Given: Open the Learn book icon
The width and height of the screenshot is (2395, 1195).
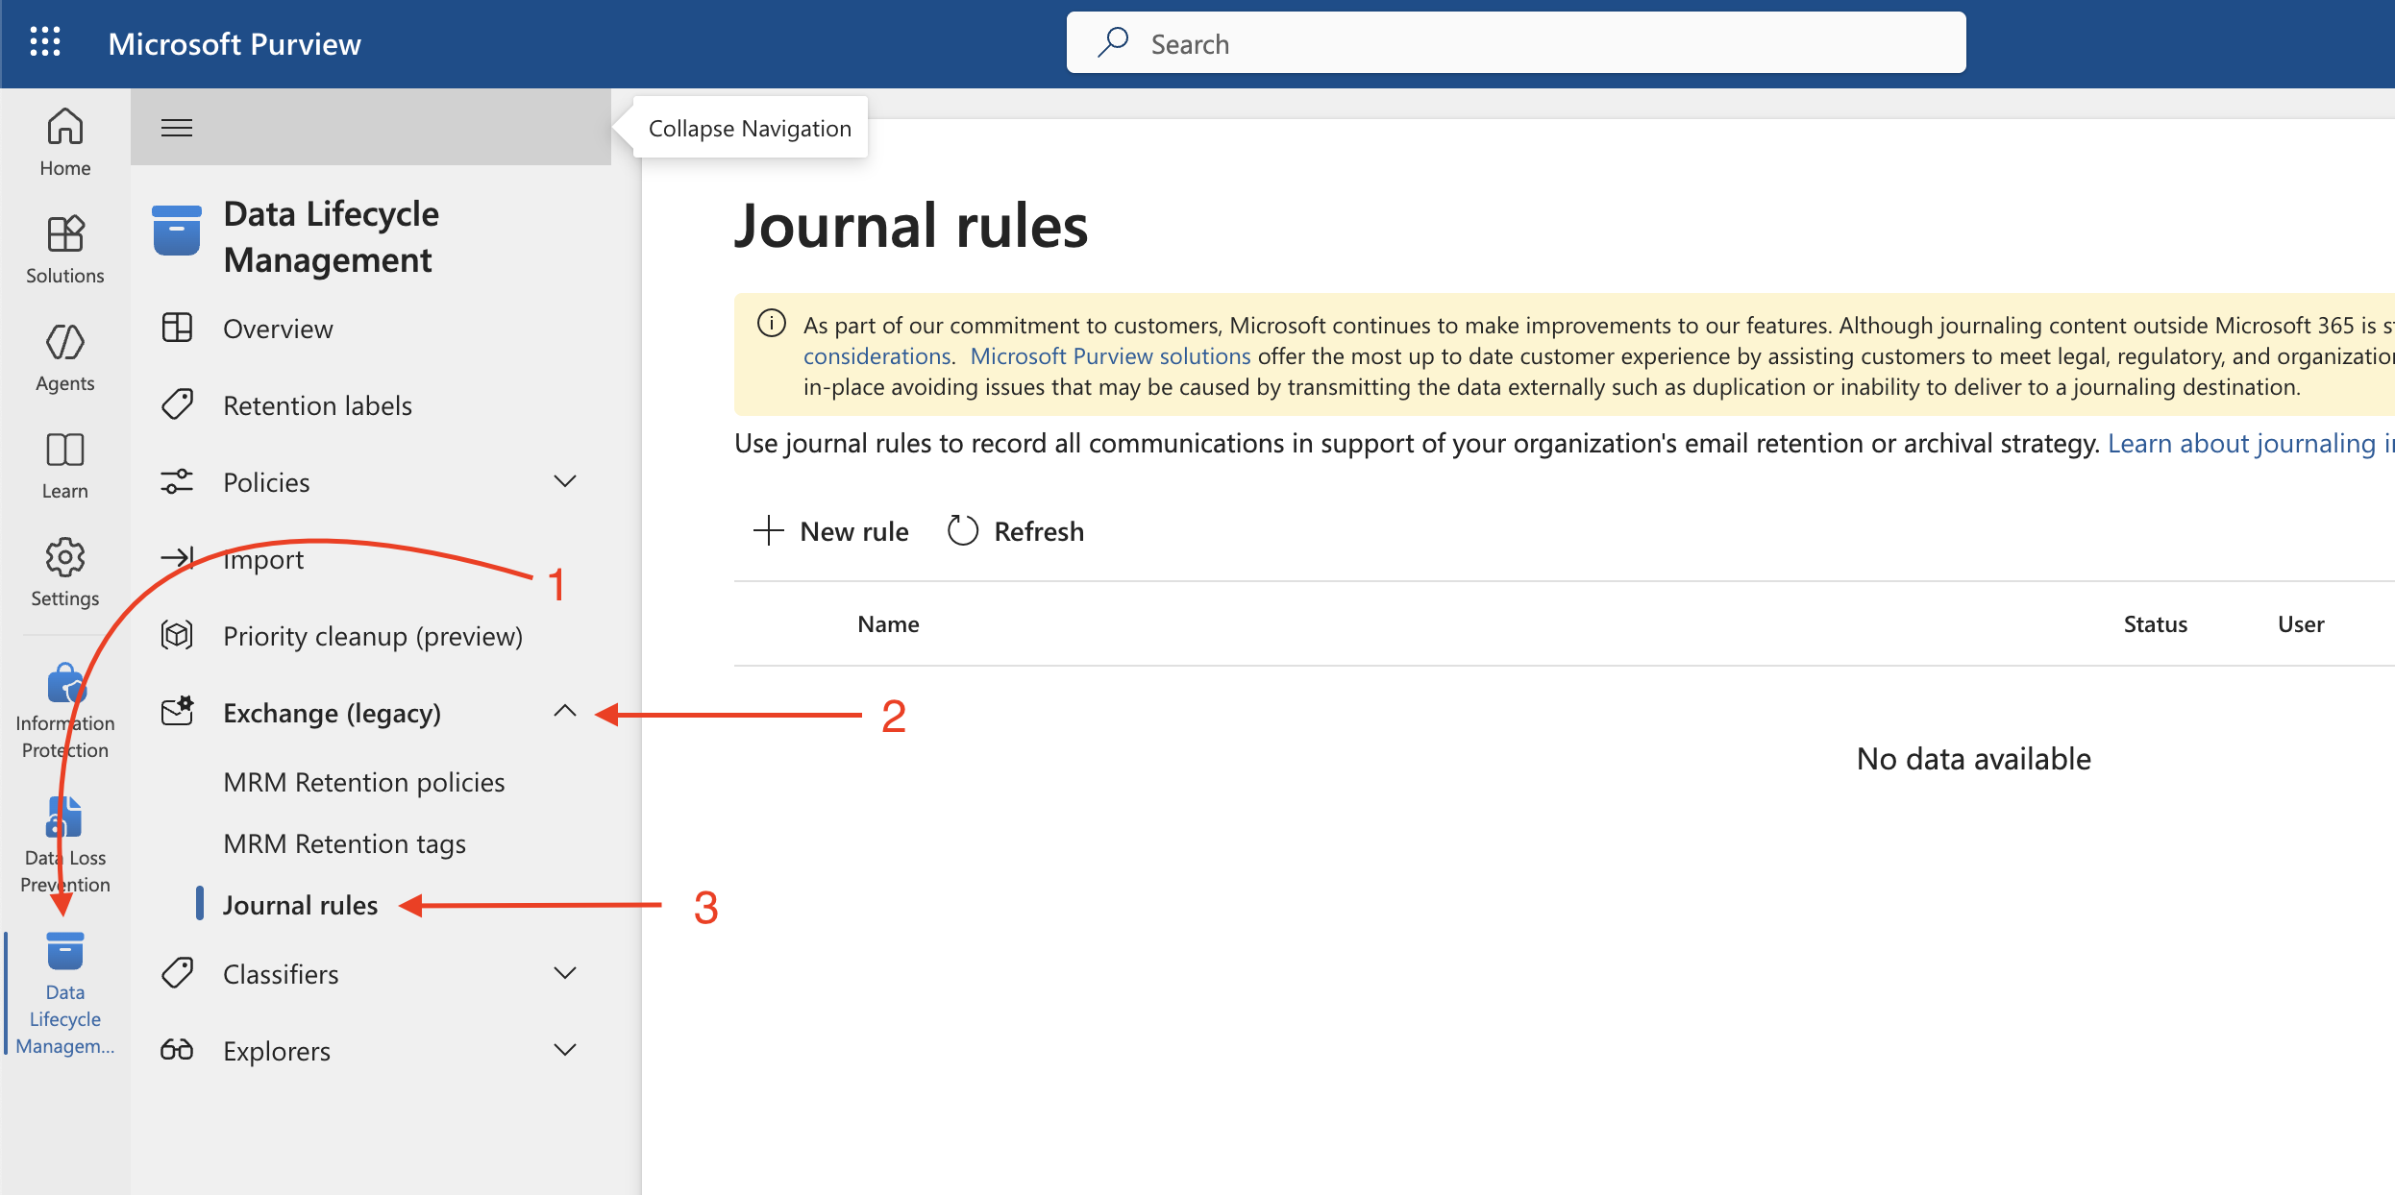Looking at the screenshot, I should click(65, 449).
